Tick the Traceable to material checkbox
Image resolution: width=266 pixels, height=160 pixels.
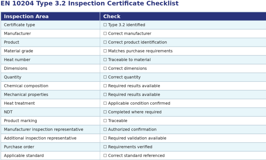(105, 60)
